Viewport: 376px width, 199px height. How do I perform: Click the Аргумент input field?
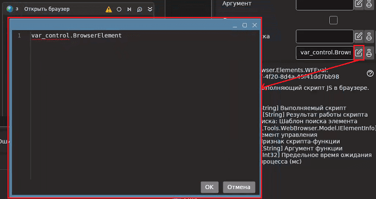(x=324, y=4)
